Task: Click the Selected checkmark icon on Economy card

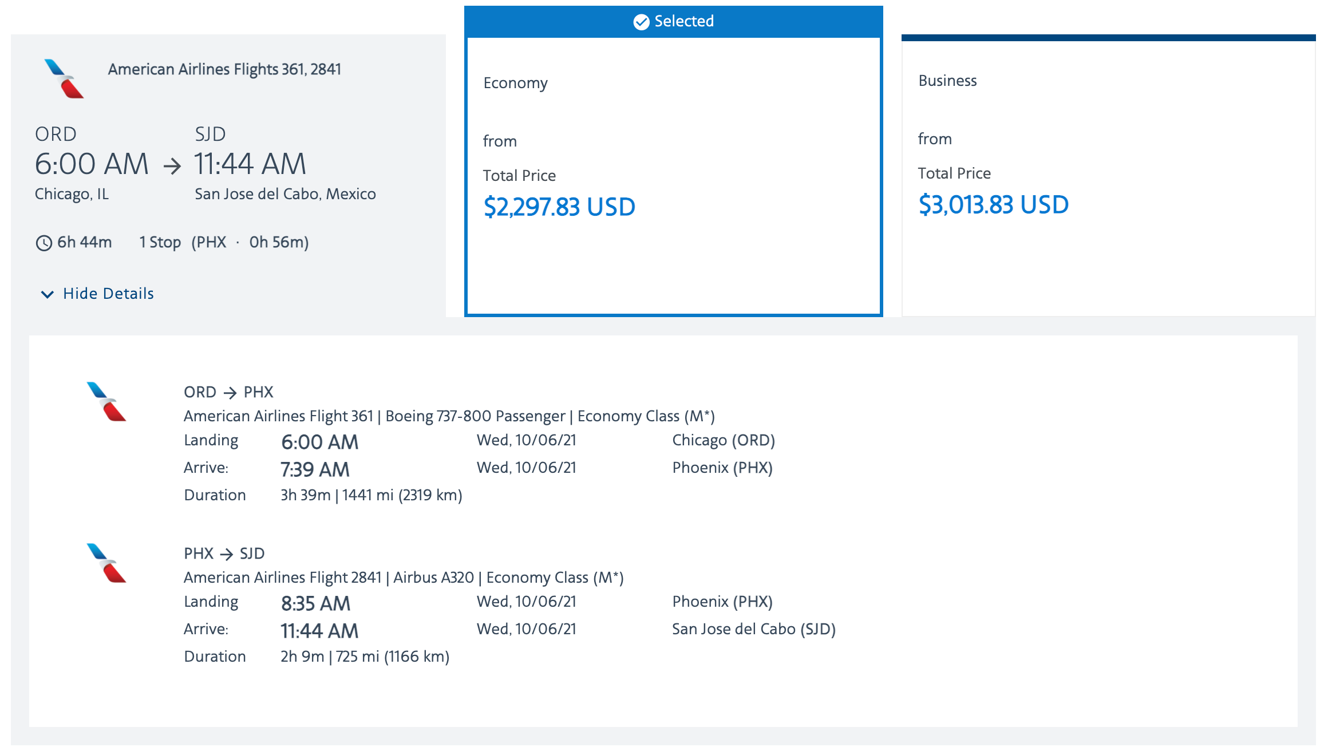Action: pyautogui.click(x=641, y=21)
